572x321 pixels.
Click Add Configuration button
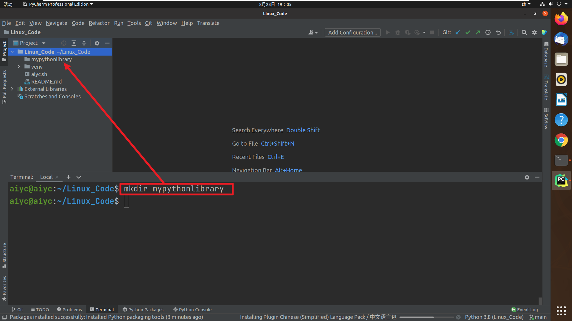(352, 32)
